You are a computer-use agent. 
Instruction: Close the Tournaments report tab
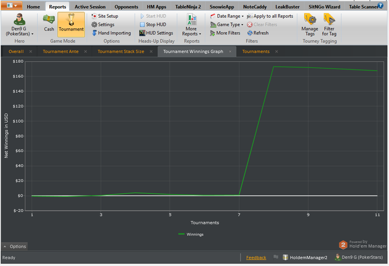[276, 52]
